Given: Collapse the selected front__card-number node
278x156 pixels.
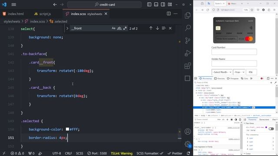Looking at the screenshot, I should pyautogui.click(x=203, y=107).
